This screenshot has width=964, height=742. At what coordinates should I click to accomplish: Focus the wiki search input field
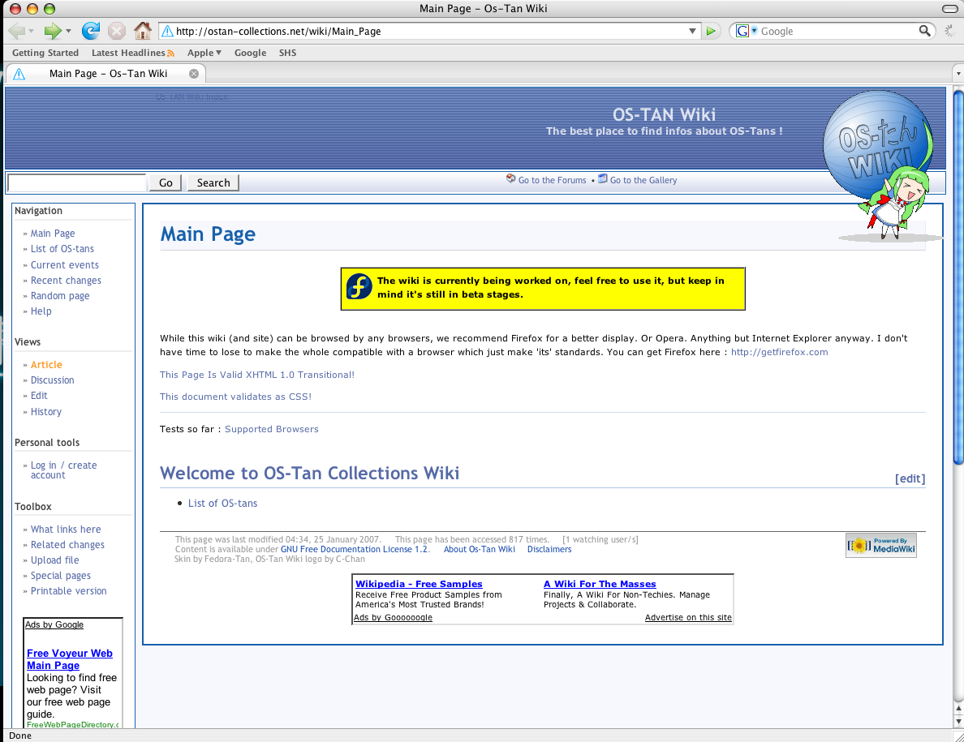click(x=77, y=182)
